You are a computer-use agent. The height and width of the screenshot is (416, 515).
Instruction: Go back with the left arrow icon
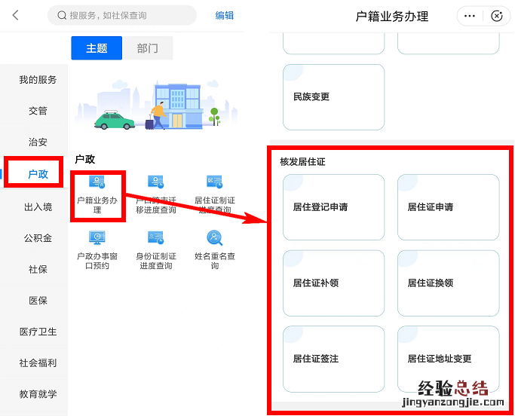pos(15,15)
